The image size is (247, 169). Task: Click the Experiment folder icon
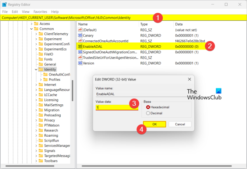point(41,39)
